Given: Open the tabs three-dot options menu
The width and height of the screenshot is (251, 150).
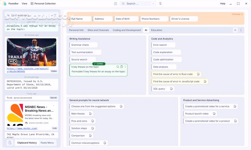Looking at the screenshot, I should click(x=241, y=30).
